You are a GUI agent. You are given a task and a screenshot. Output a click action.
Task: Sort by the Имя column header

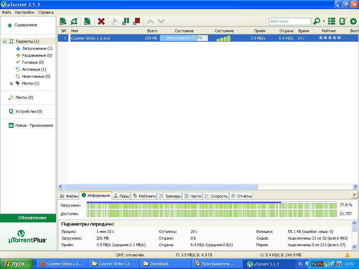pyautogui.click(x=104, y=31)
